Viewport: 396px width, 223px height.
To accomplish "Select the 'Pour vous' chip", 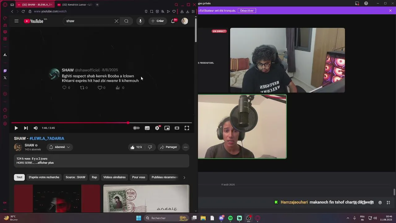I will coord(139,177).
